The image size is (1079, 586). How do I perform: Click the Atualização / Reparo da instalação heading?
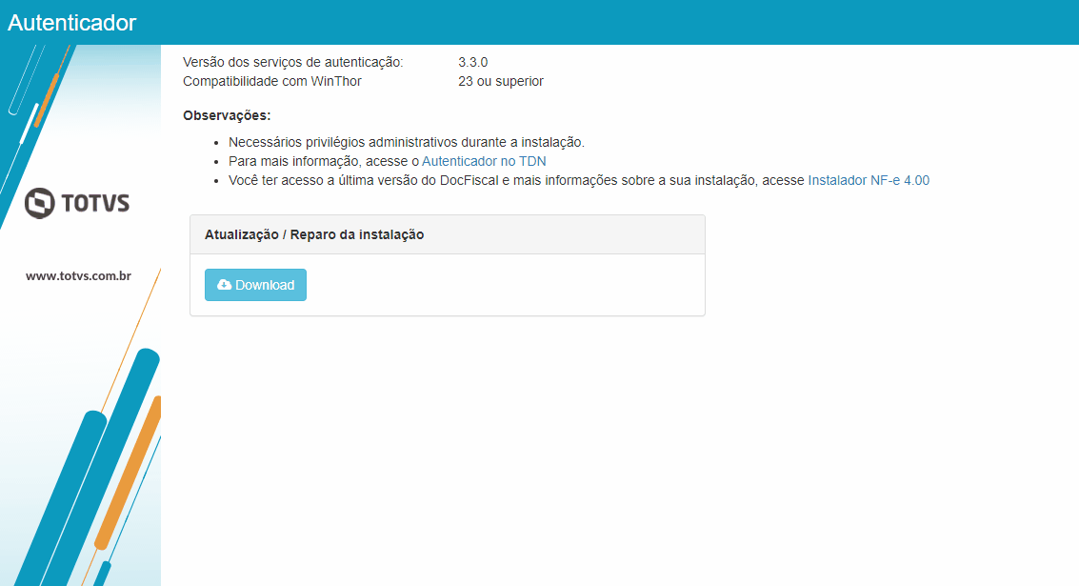313,234
